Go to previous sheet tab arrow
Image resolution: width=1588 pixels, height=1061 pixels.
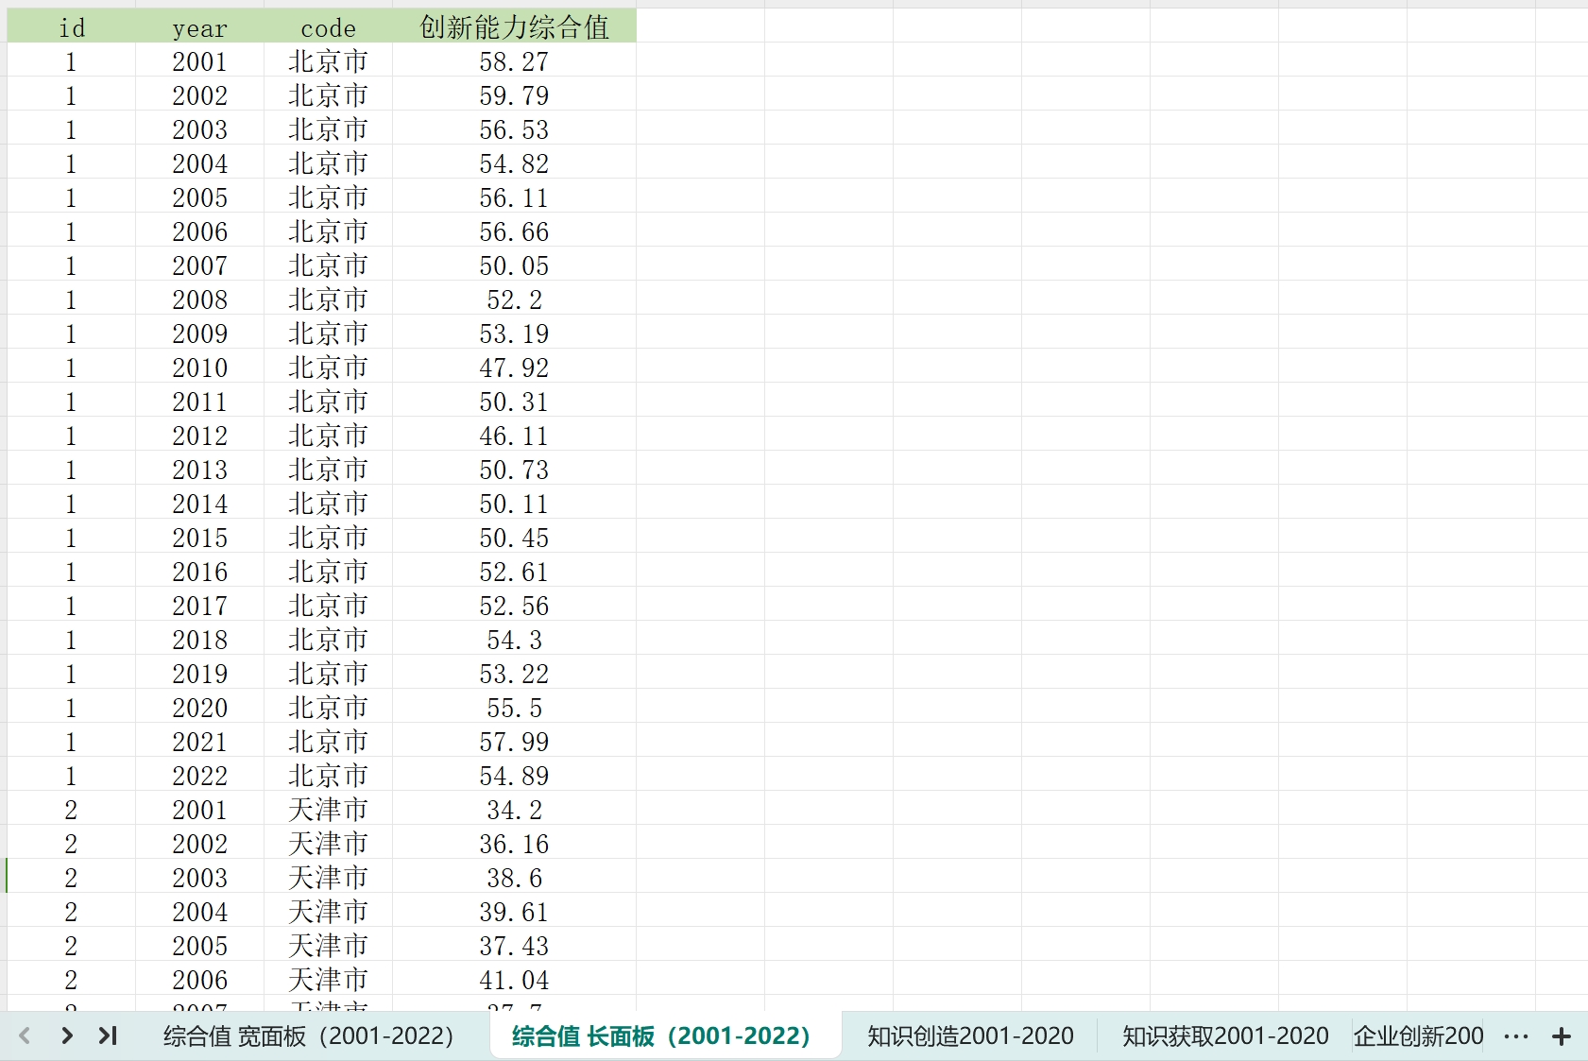point(25,1035)
